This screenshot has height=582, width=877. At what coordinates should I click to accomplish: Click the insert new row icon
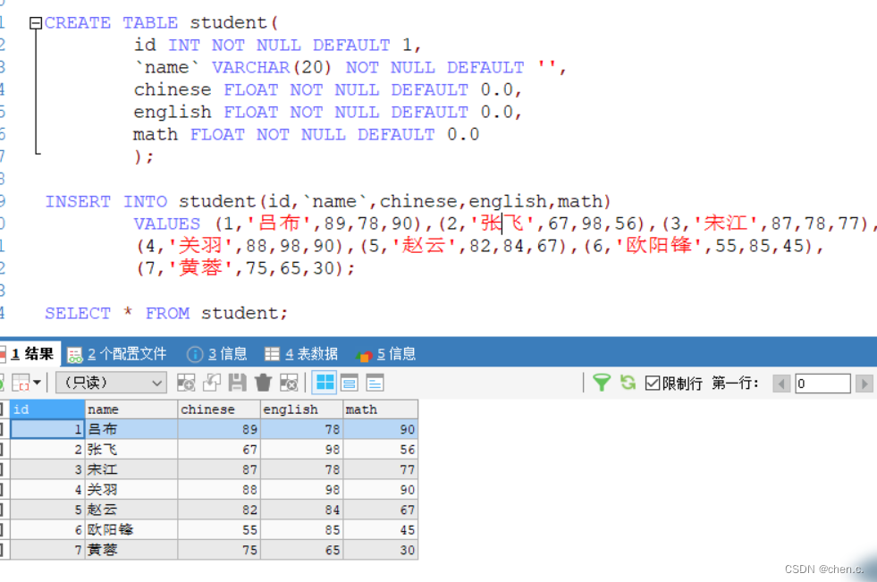click(186, 383)
